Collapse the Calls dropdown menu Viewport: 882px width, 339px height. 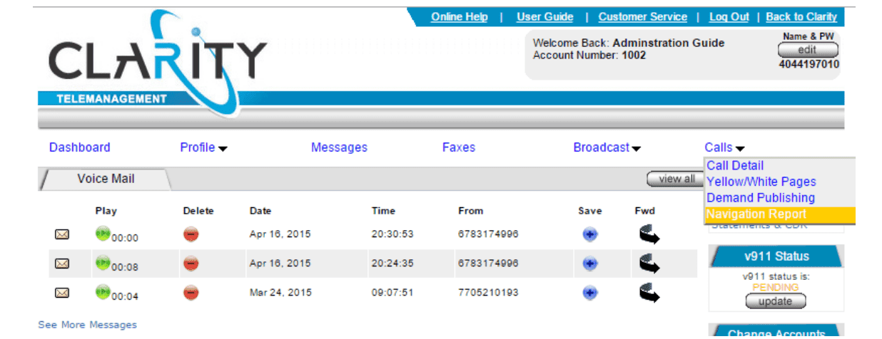click(724, 147)
